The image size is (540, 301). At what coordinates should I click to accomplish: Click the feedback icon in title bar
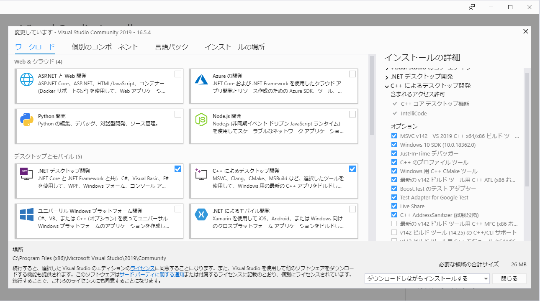(x=472, y=7)
